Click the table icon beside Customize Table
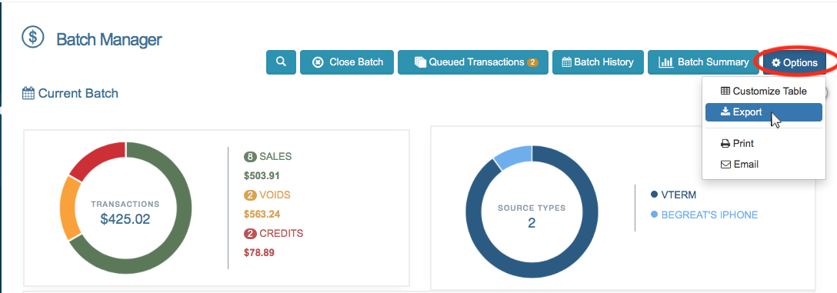The width and height of the screenshot is (837, 293). tap(725, 92)
